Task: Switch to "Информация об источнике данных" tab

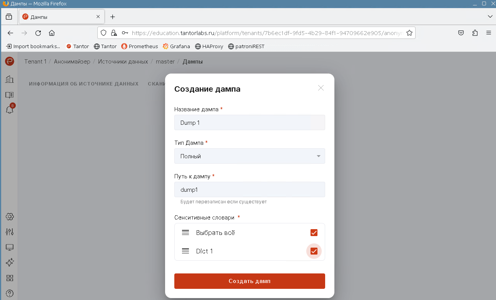Action: [x=84, y=84]
